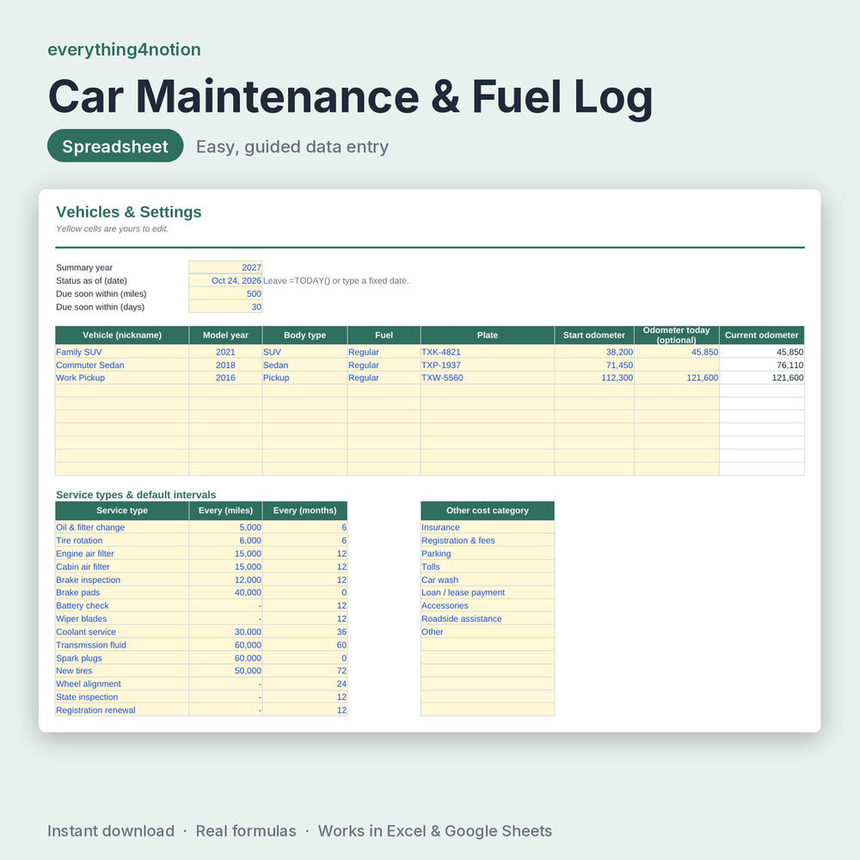The width and height of the screenshot is (860, 860).
Task: Select the Coolant service cell
Action: 122,632
